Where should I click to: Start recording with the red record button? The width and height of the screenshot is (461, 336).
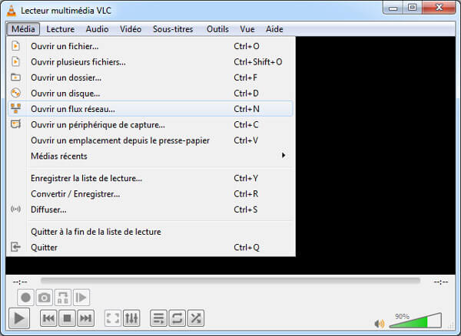pos(25,298)
